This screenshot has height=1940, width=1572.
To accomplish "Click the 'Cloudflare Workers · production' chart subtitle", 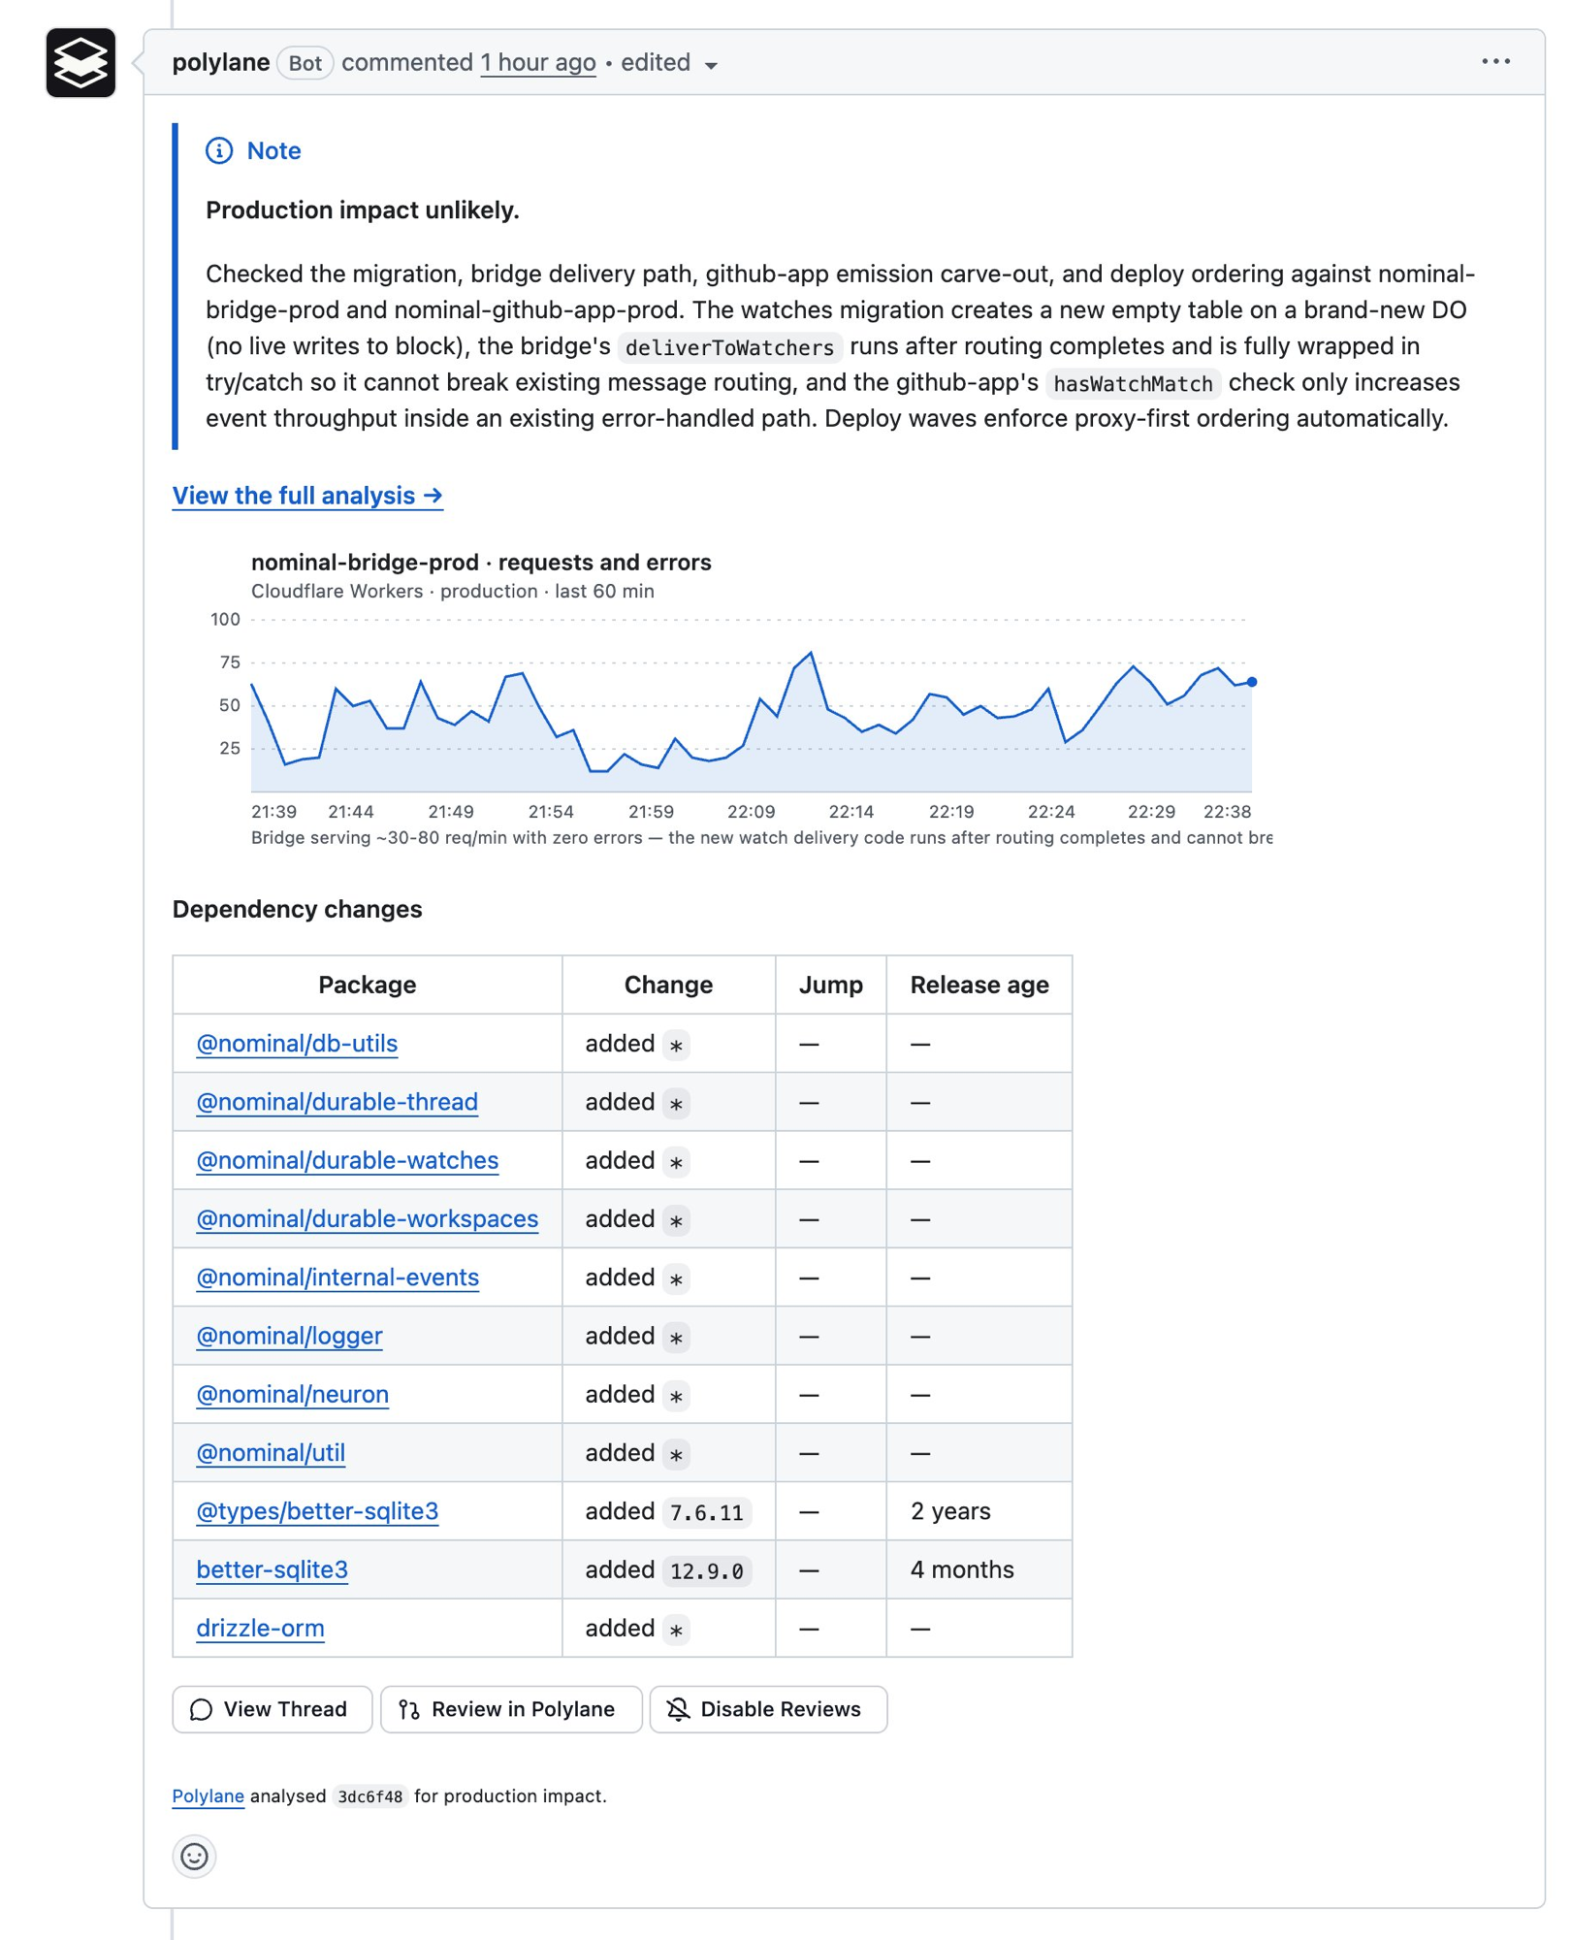I will 453,591.
